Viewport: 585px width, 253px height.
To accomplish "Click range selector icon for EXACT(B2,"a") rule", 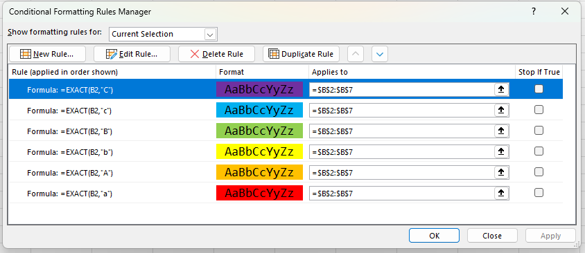I will pos(501,193).
